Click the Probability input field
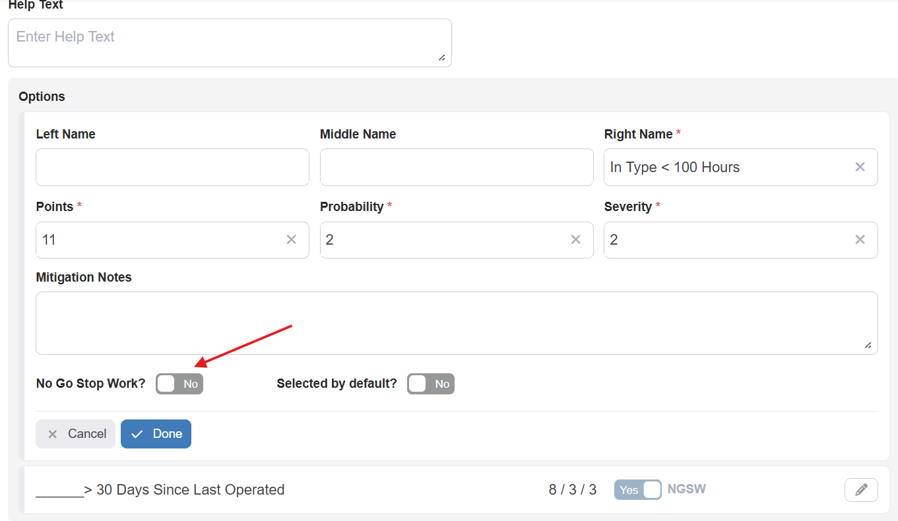Image resolution: width=898 pixels, height=521 pixels. (x=442, y=240)
